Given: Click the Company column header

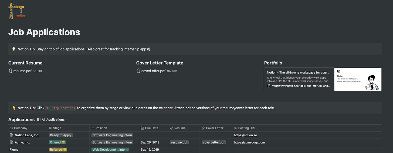Looking at the screenshot, I should [x=21, y=128].
